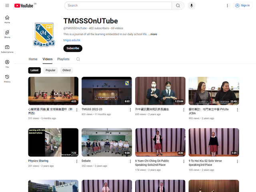The width and height of the screenshot is (256, 192).
Task: Open Shorts from the sidebar
Action: pos(7,34)
